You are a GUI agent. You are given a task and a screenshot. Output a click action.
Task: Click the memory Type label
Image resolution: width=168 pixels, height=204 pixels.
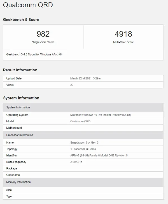point(9,196)
